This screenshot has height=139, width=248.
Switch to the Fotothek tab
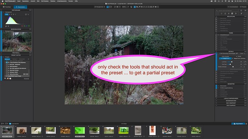tap(7, 7)
